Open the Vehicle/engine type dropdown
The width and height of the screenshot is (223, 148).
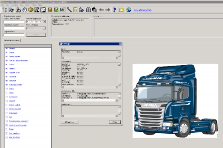[44, 22]
